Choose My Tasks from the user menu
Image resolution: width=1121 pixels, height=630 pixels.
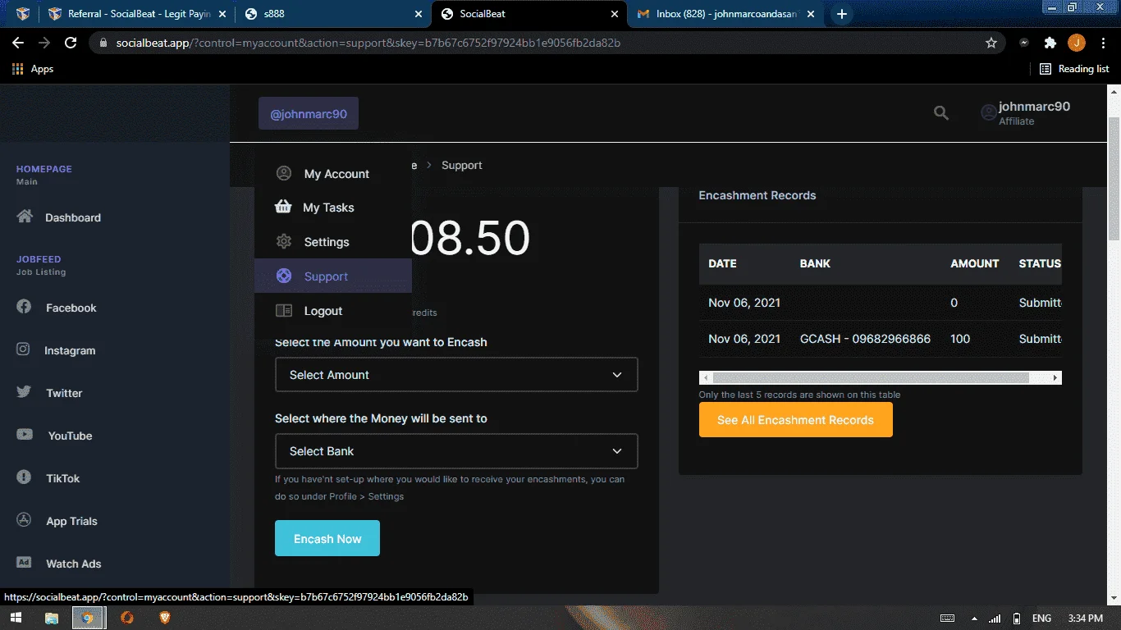[333, 208]
